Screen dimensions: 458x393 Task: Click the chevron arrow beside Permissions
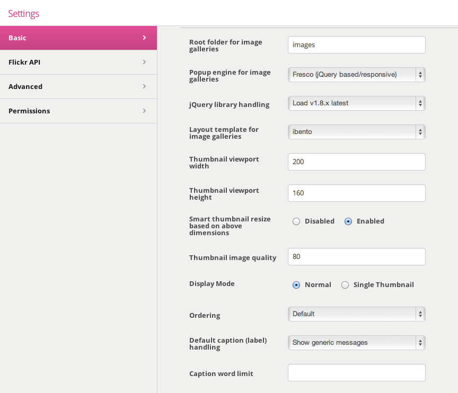144,111
